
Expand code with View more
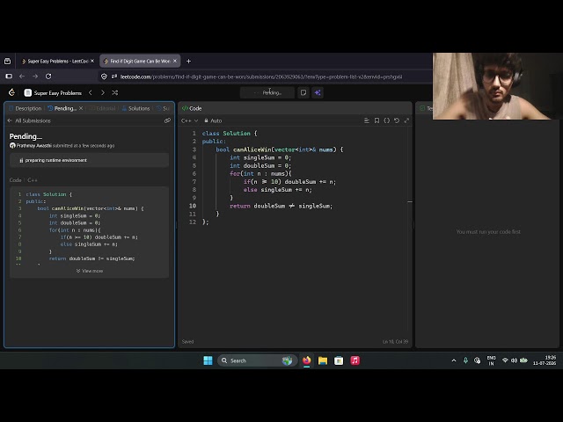(x=90, y=271)
